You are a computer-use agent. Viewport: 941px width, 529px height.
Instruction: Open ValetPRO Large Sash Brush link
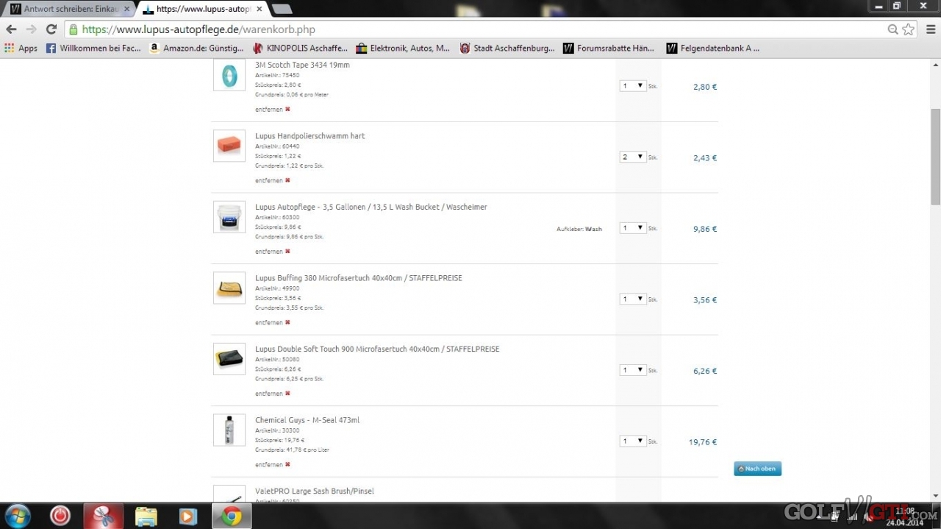click(x=314, y=491)
